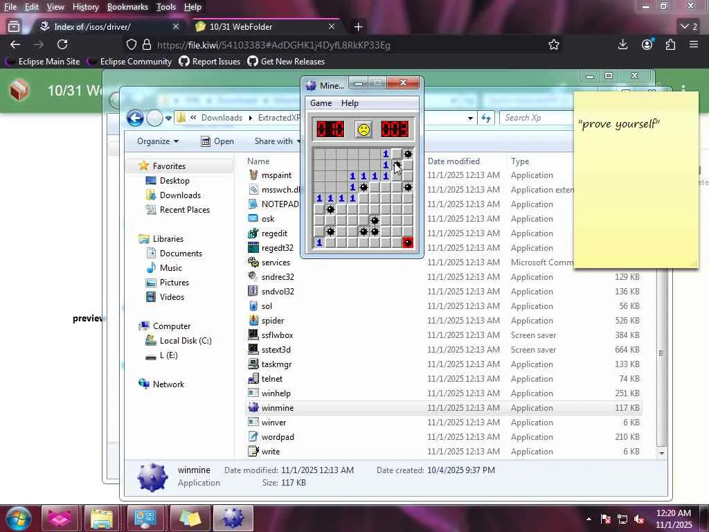Select the regedit file icon
Image resolution: width=709 pixels, height=532 pixels.
[x=253, y=233]
